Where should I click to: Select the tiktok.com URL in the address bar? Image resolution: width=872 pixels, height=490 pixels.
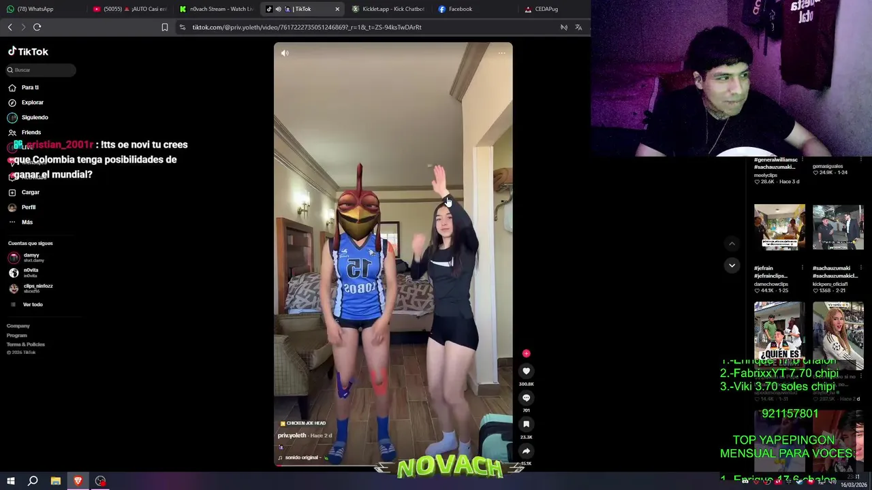(x=307, y=27)
